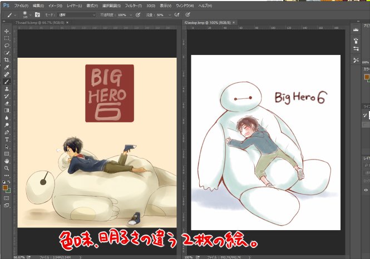
Task: Open the 書式(Y) menu
Action: [92, 6]
